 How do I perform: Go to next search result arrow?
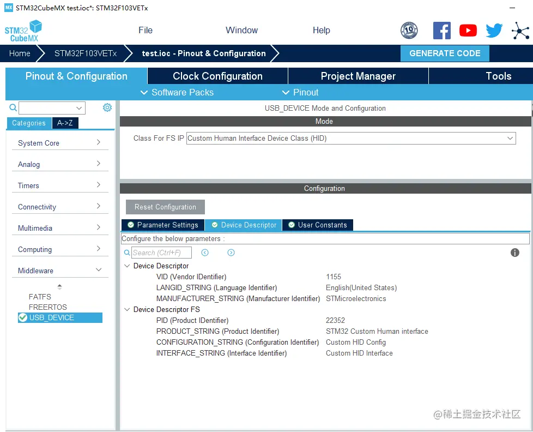(x=231, y=253)
